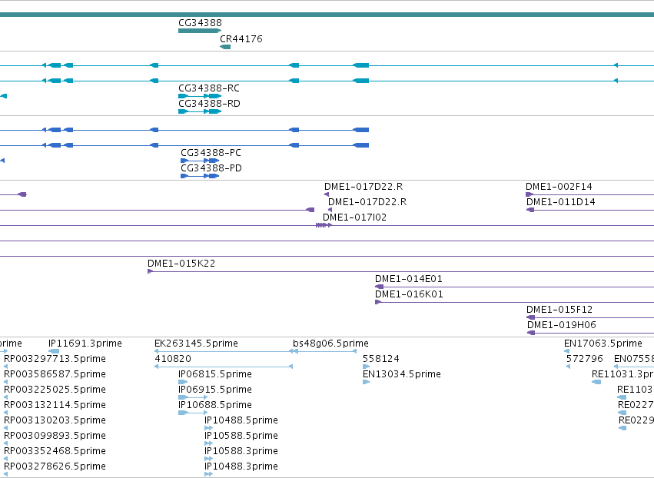
Task: Select the RP003225025.5prime EST label
Action: (x=55, y=390)
